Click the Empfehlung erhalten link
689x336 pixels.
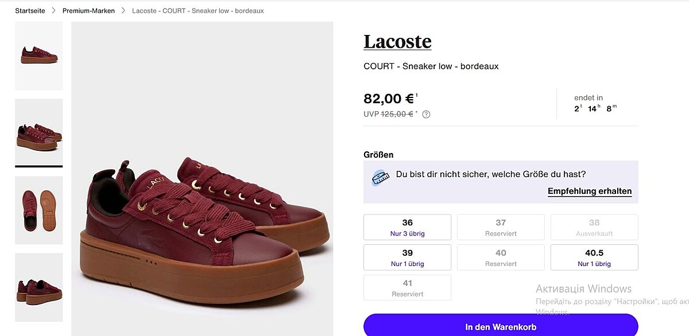tap(589, 192)
